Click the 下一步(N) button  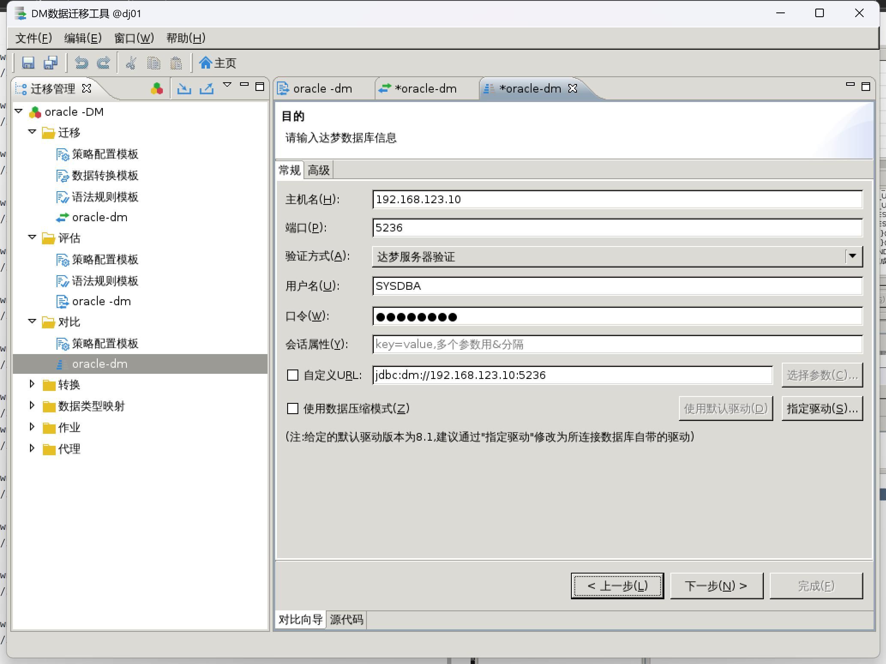[716, 586]
